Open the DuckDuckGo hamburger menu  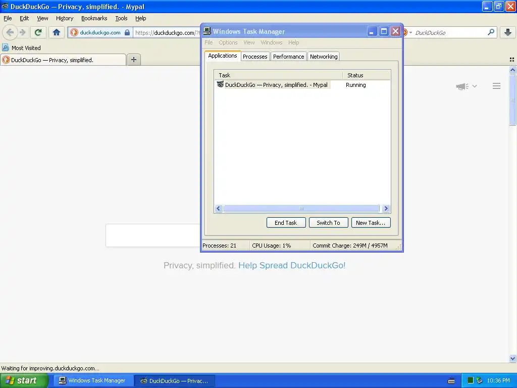(497, 86)
